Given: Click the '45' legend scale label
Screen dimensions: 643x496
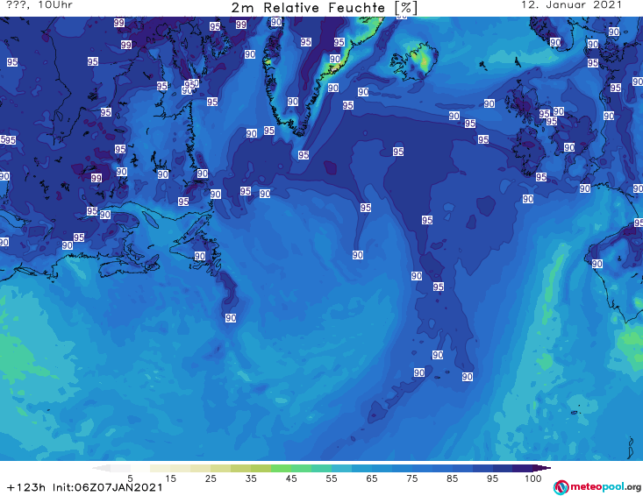Looking at the screenshot, I should click(x=291, y=478).
